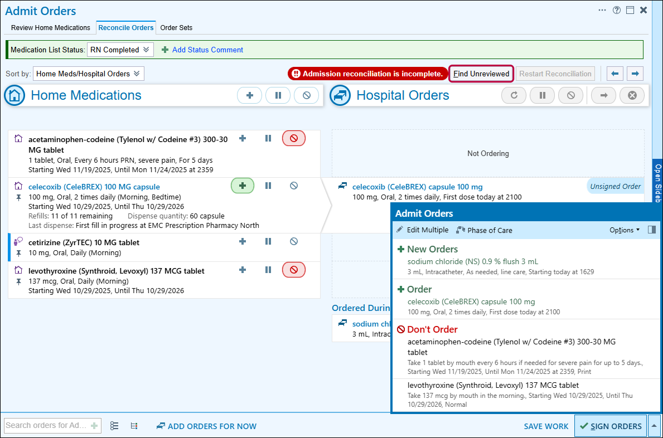Viewport: 663px width, 438px height.
Task: Toggle don't order for cetirizine
Action: coord(294,241)
